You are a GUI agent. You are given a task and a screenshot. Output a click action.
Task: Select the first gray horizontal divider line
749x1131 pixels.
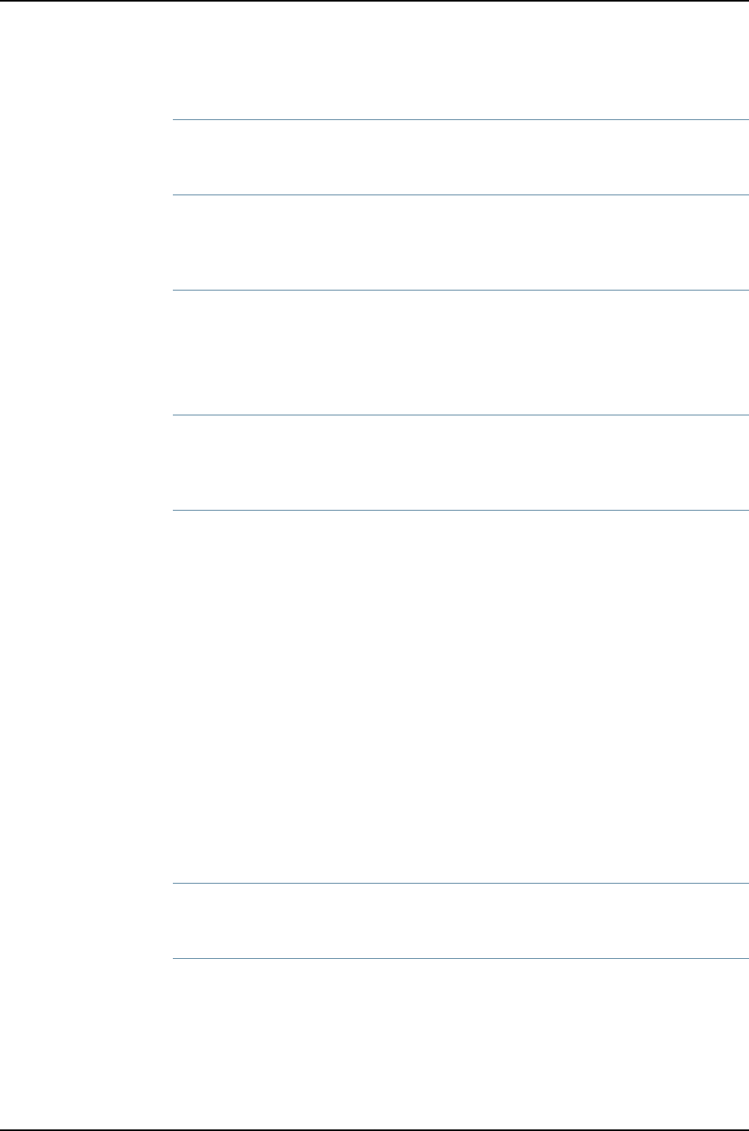click(x=461, y=120)
